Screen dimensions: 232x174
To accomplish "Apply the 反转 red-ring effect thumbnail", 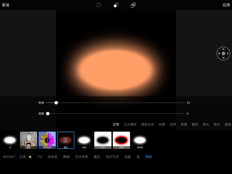I will (x=121, y=140).
